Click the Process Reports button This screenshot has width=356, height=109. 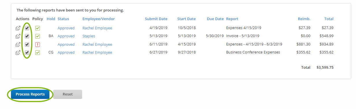[30, 94]
